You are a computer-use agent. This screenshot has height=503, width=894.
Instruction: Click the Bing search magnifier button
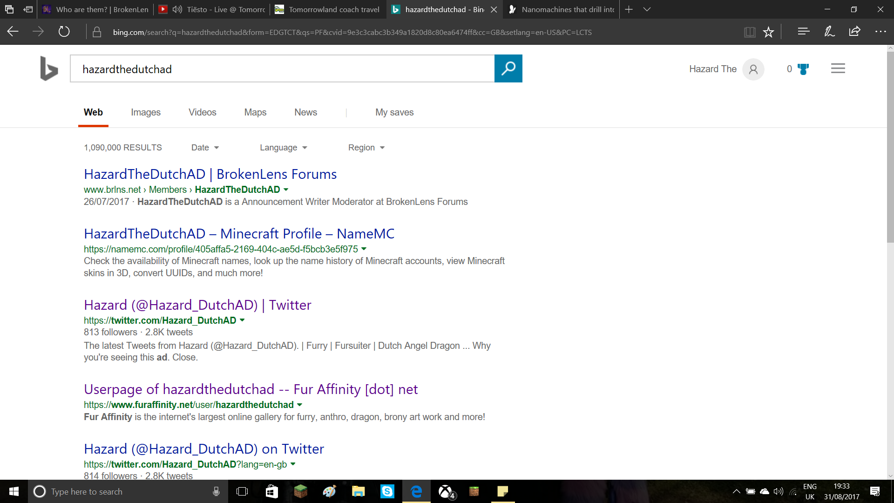point(508,68)
